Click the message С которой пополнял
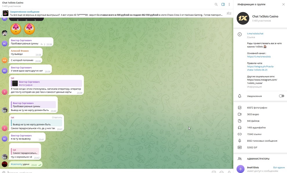This screenshot has width=287, height=173. [26, 60]
